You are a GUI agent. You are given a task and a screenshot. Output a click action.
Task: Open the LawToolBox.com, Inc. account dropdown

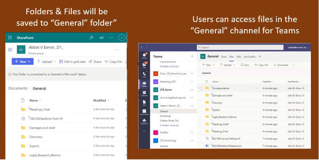click(298, 47)
